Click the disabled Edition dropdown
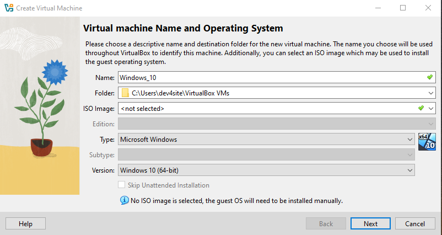The image size is (442, 235). coord(276,124)
